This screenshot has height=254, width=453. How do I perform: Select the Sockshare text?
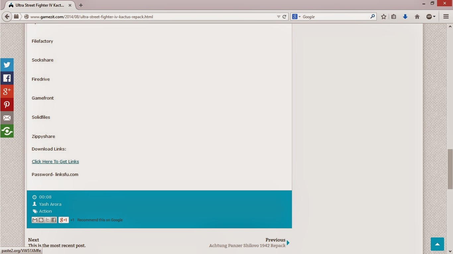[42, 60]
